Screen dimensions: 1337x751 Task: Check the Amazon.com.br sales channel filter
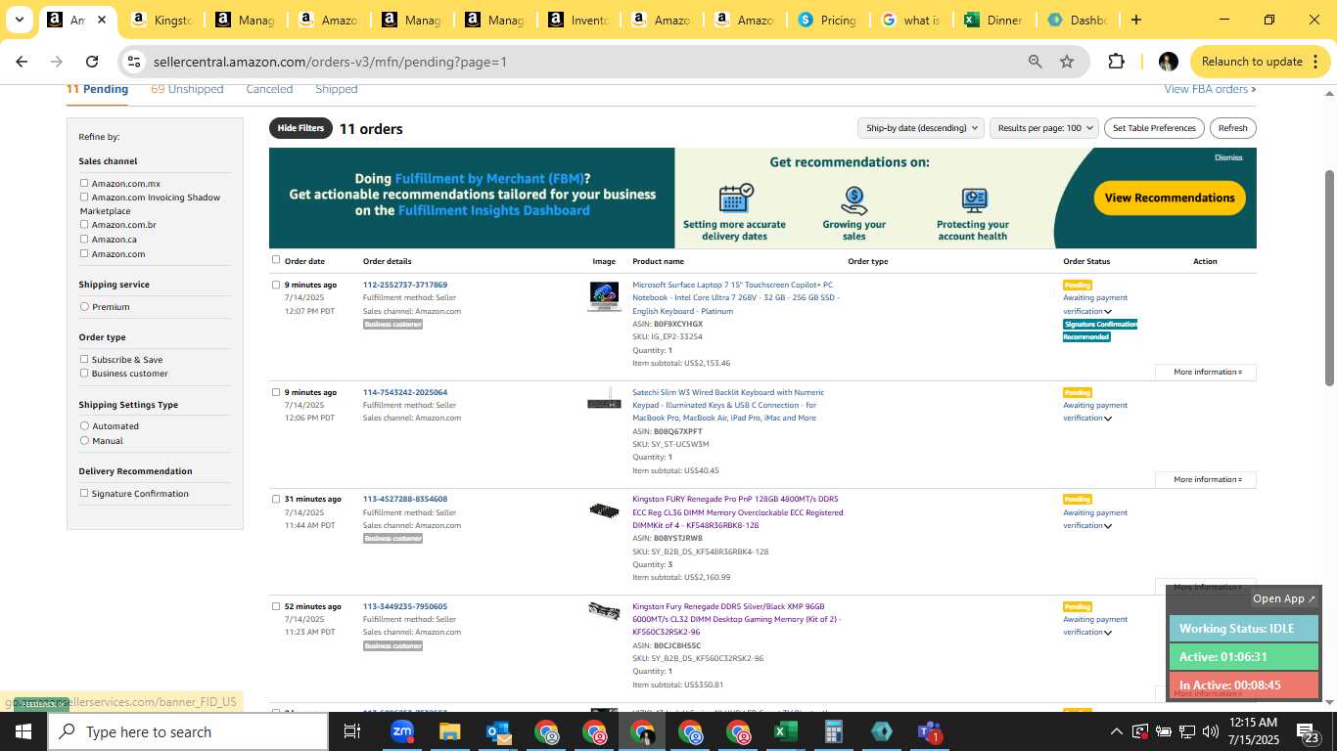(84, 224)
